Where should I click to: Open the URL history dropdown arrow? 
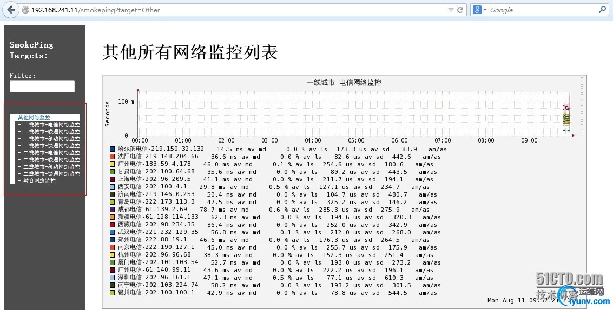click(x=451, y=10)
